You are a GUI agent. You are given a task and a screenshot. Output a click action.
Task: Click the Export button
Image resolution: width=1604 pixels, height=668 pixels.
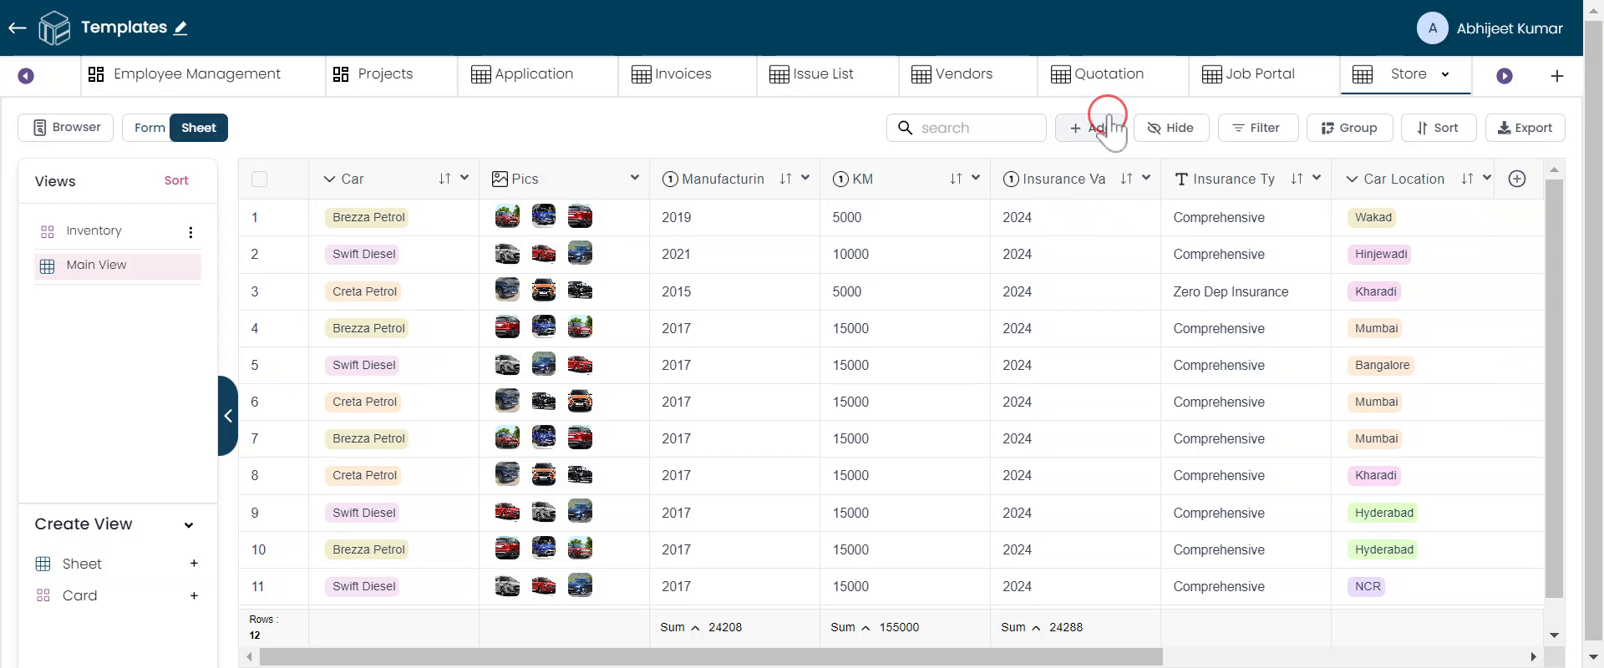[1525, 128]
